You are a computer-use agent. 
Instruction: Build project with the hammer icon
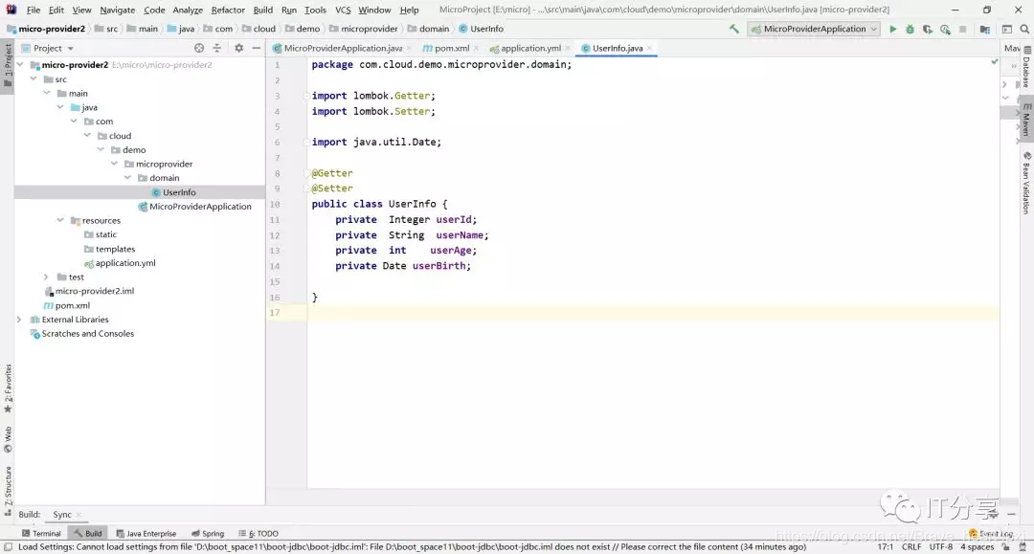coord(734,29)
